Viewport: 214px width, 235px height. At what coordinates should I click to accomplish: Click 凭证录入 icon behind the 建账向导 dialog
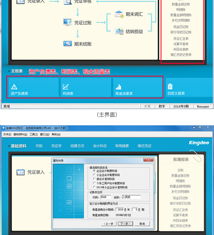(x=21, y=172)
